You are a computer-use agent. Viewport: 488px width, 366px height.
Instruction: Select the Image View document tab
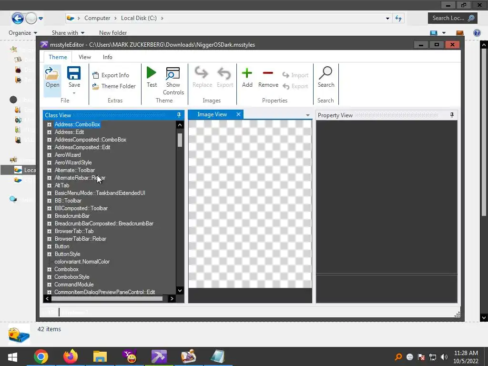(212, 114)
